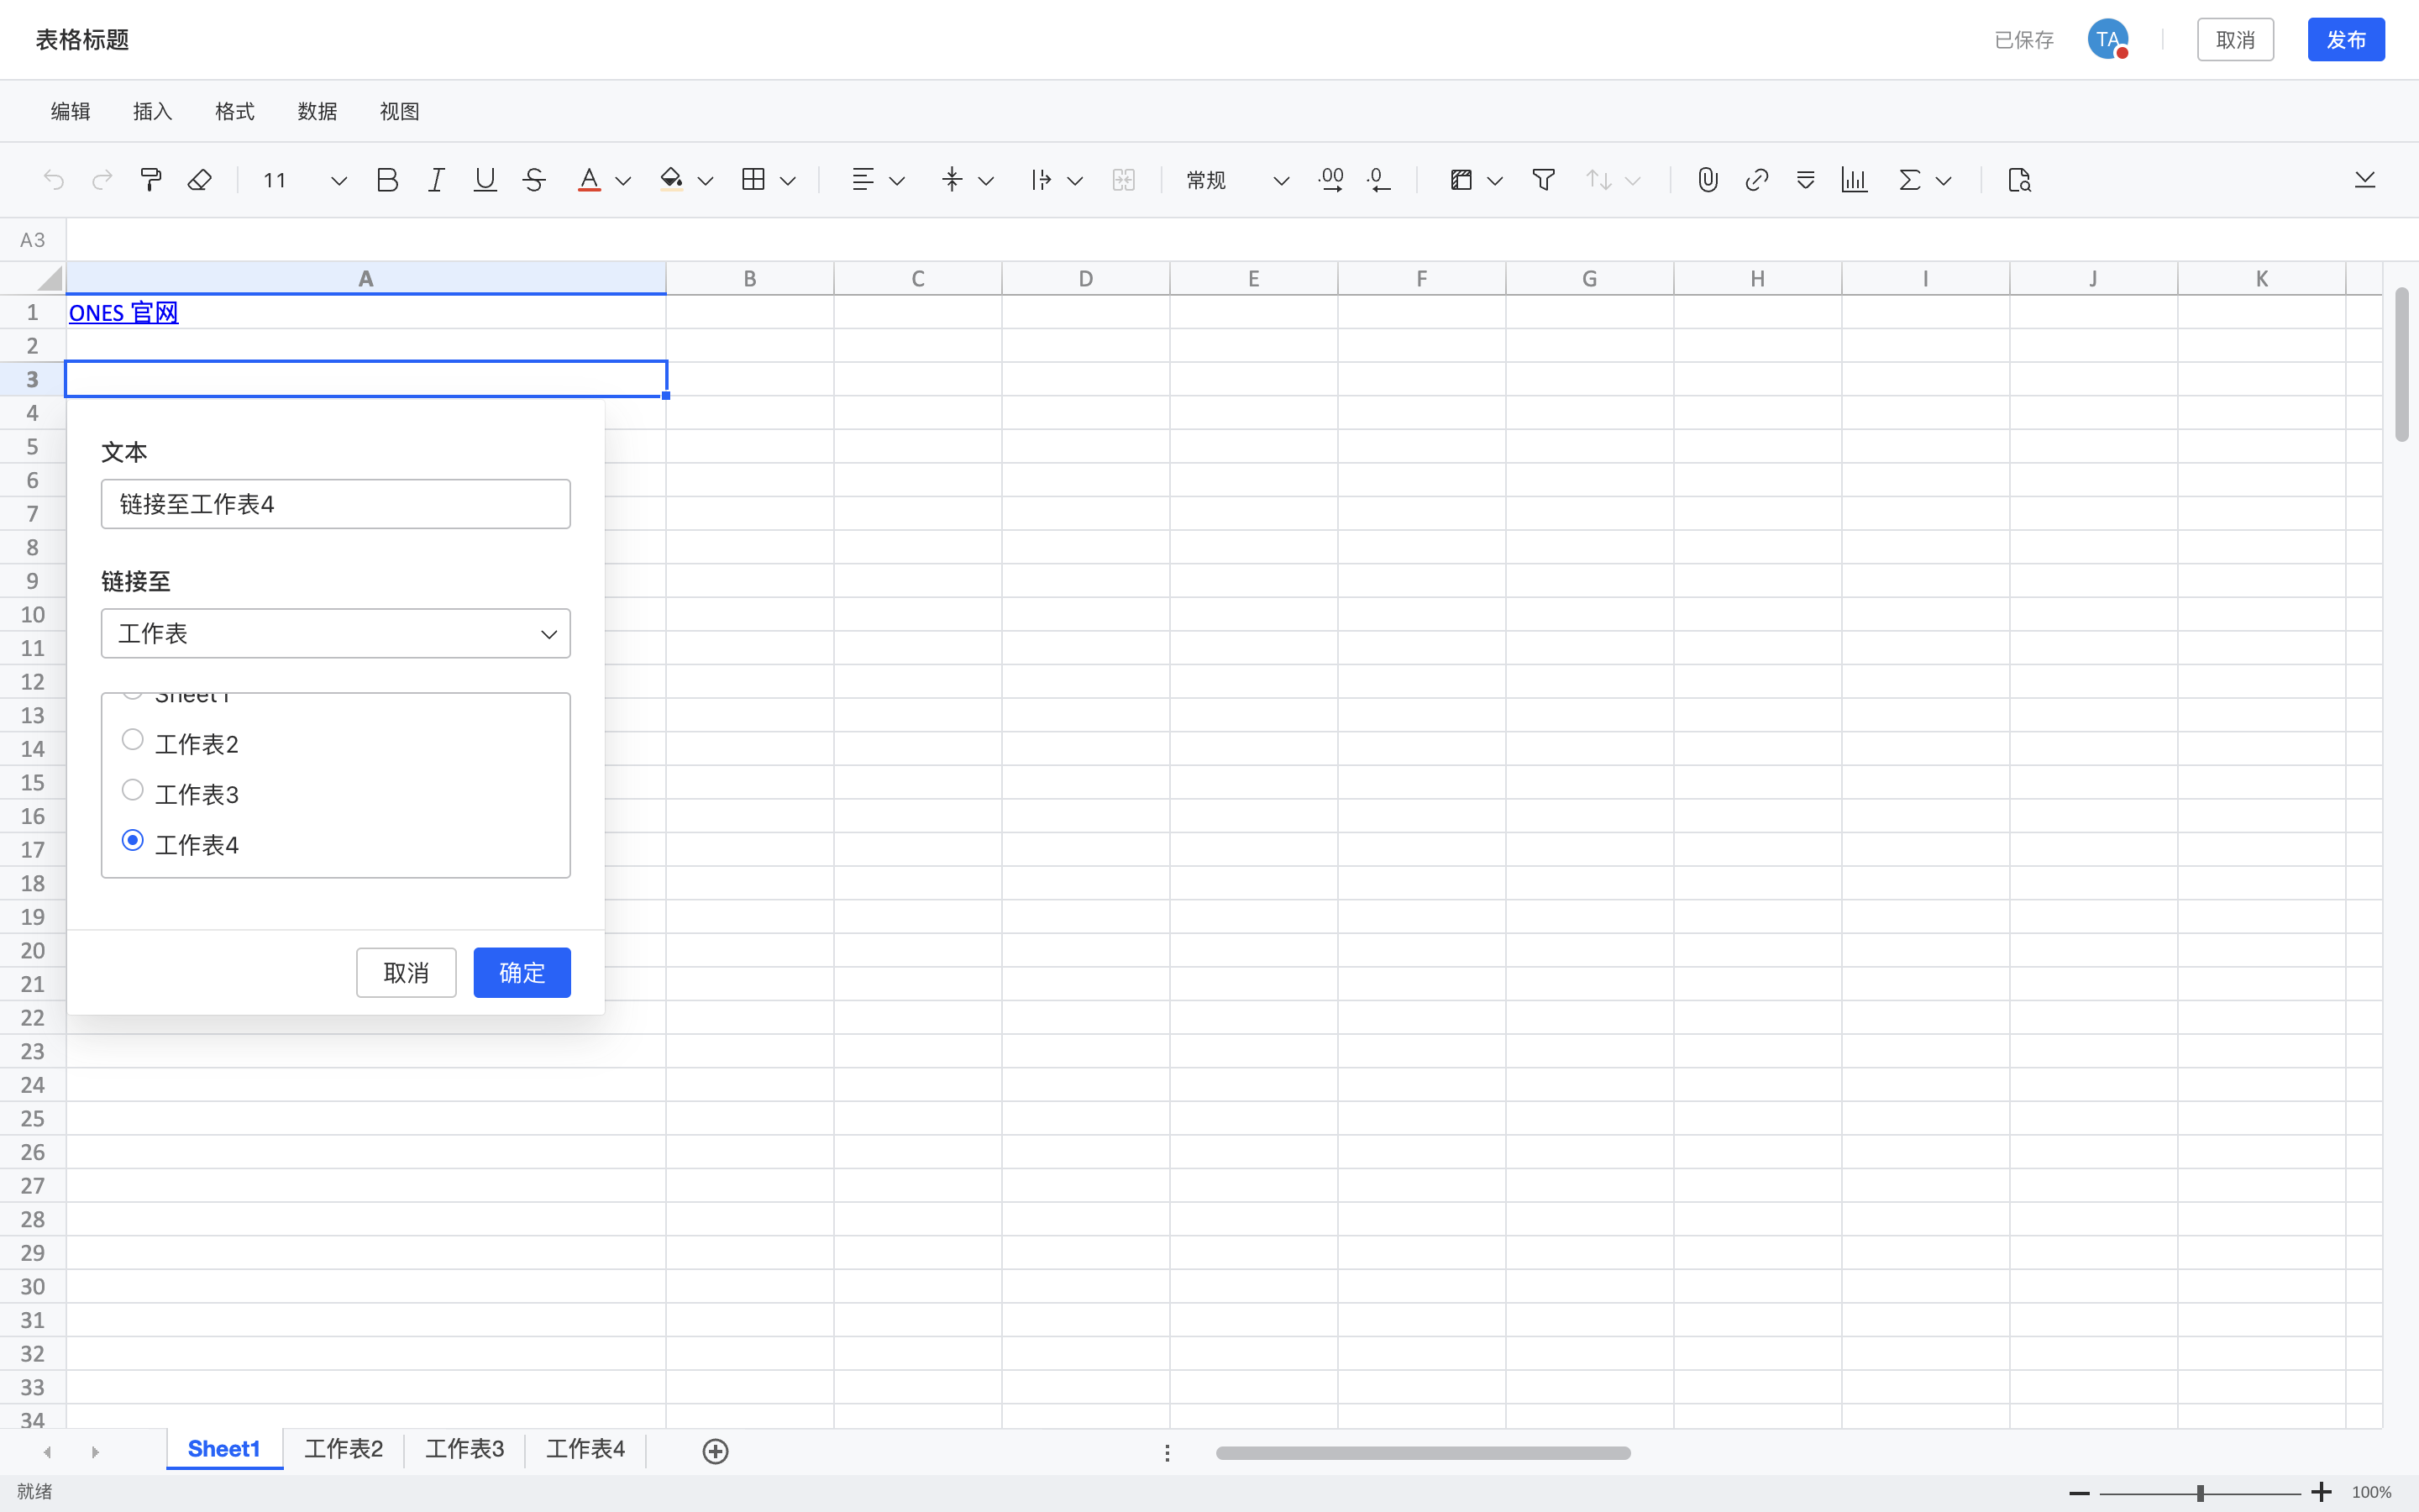Screen dimensions: 2419x1512
Task: Click the eraser clear-format icon
Action: coord(200,180)
